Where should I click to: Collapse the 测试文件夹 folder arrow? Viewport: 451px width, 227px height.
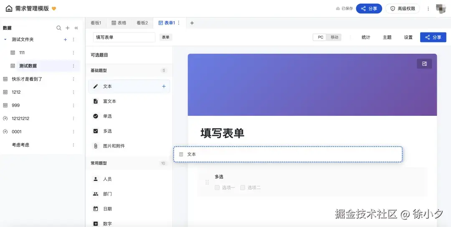tap(5, 40)
